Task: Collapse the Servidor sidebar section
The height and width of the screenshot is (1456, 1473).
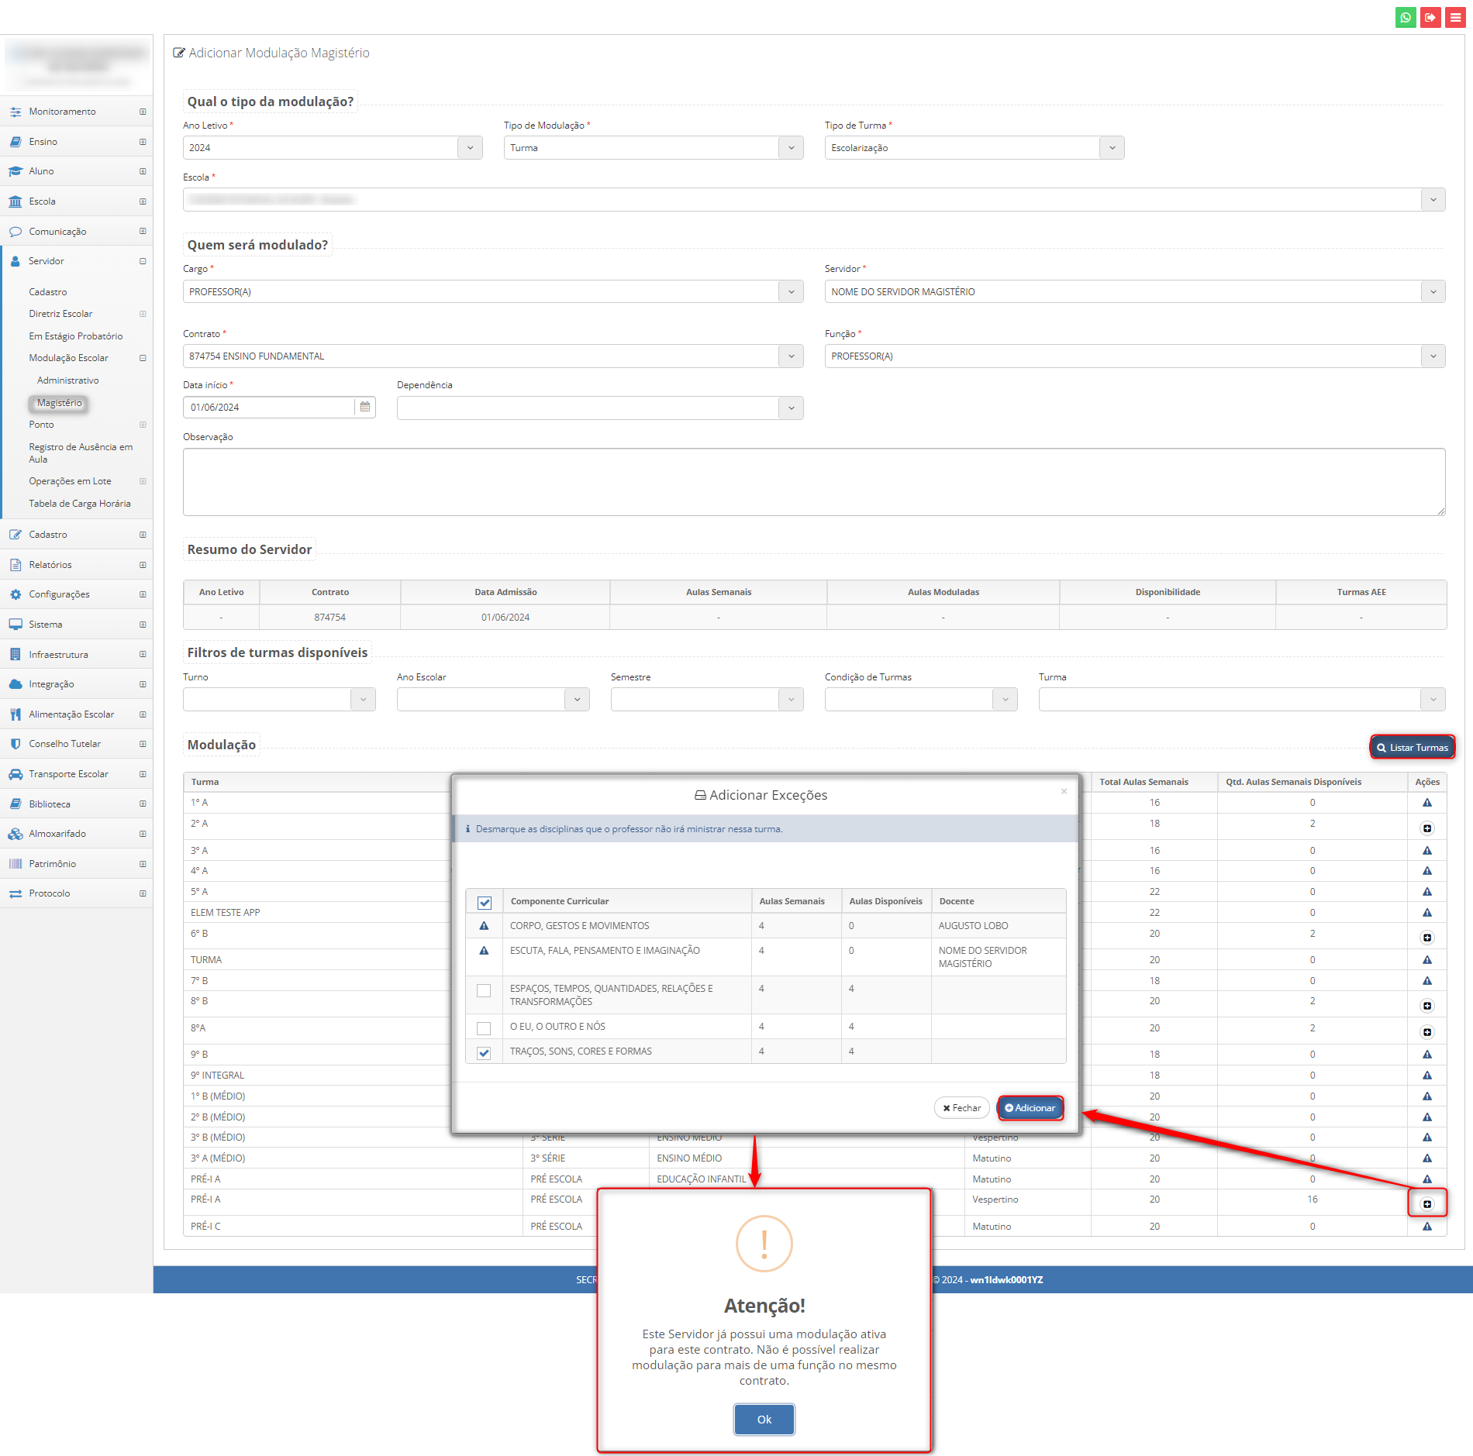Action: (143, 261)
